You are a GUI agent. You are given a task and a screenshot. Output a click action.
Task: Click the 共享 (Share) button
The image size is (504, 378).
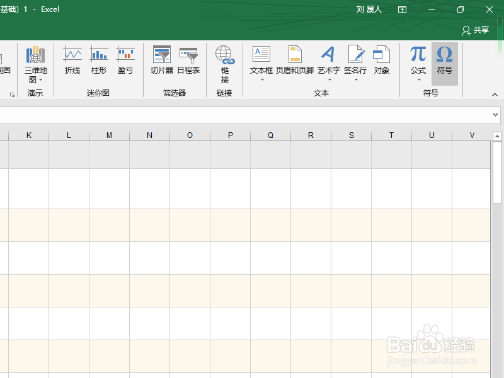(x=476, y=30)
